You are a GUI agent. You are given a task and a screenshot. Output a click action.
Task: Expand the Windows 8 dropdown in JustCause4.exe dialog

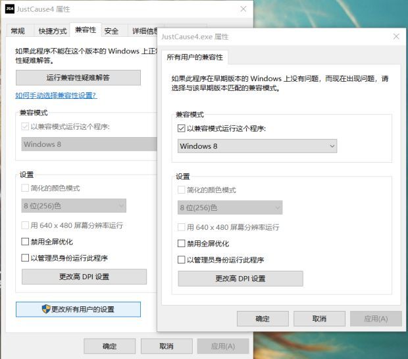[257, 146]
